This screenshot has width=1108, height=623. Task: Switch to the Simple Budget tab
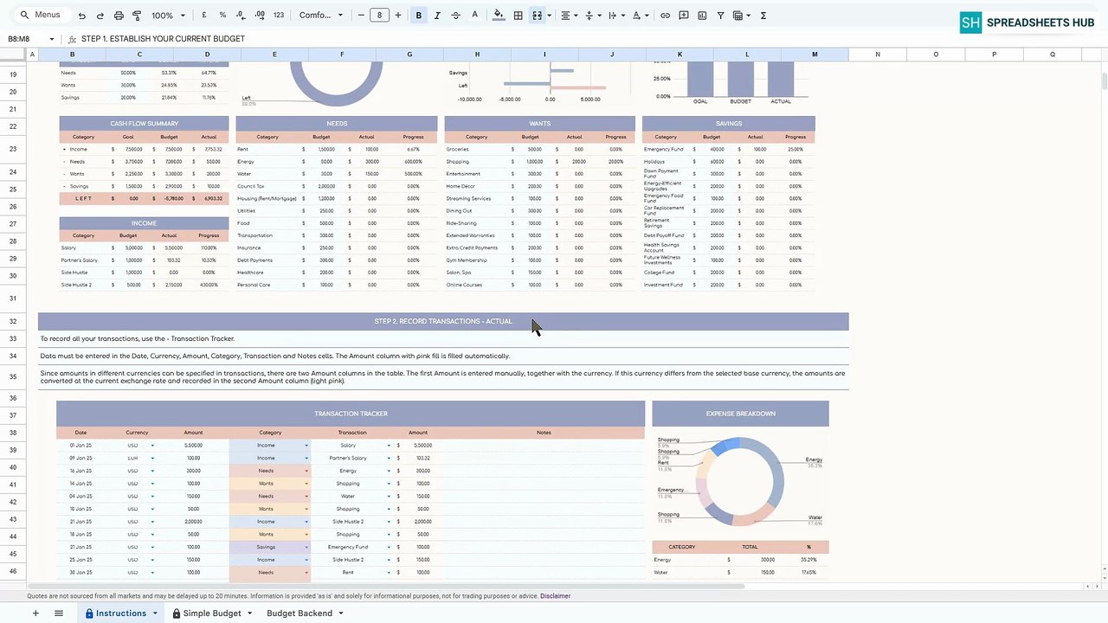click(212, 613)
